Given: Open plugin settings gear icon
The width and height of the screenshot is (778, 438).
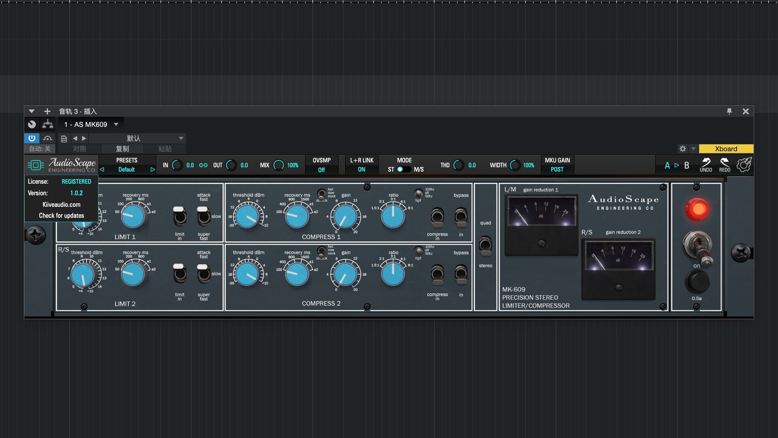Looking at the screenshot, I should click(x=683, y=149).
